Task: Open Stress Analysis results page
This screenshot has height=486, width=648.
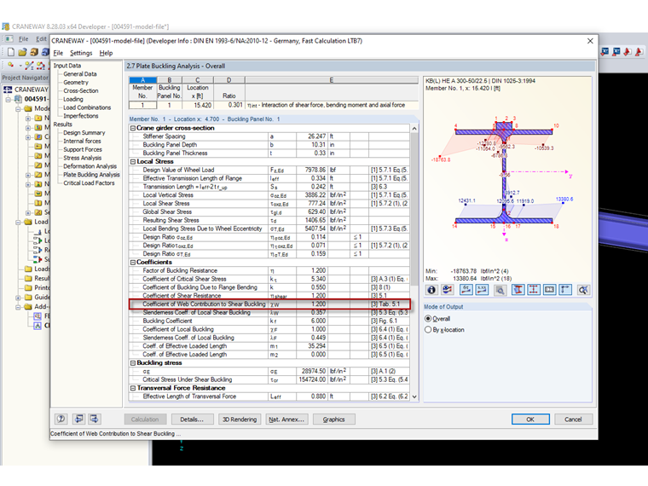Action: 82,158
